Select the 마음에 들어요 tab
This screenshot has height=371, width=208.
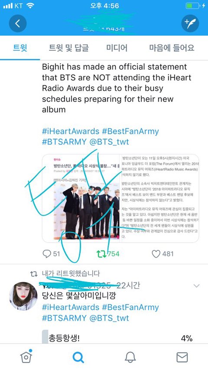(172, 48)
